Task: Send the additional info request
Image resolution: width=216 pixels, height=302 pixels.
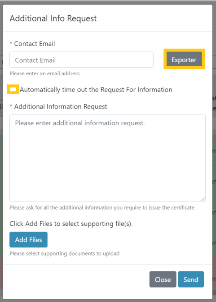Action: coord(191,279)
